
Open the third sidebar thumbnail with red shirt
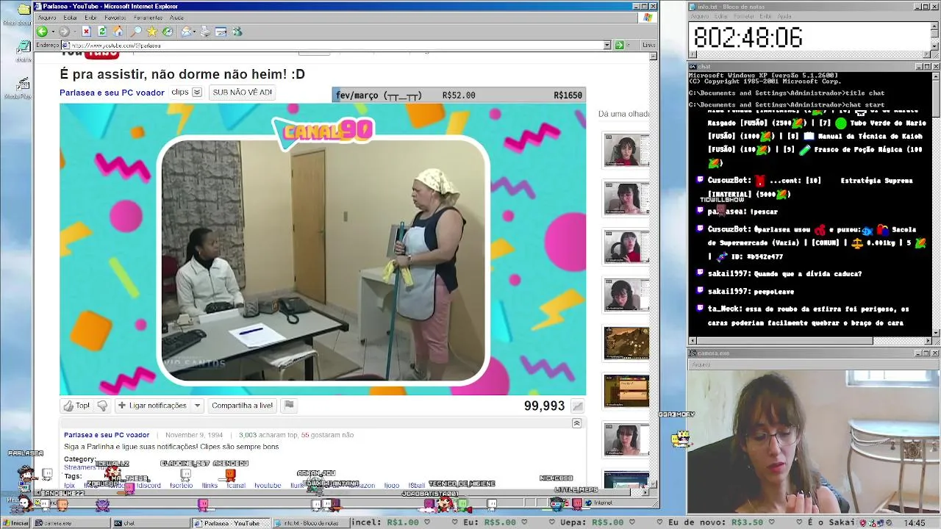click(626, 247)
